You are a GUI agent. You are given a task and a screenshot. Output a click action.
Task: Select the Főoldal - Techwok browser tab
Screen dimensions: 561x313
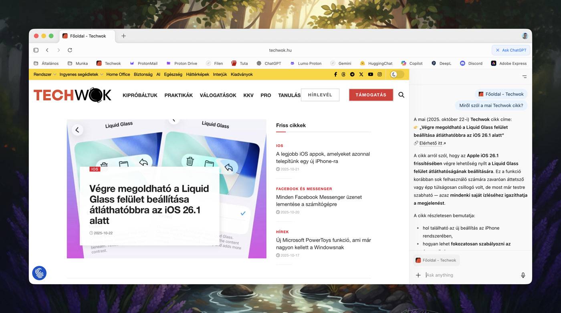[87, 36]
